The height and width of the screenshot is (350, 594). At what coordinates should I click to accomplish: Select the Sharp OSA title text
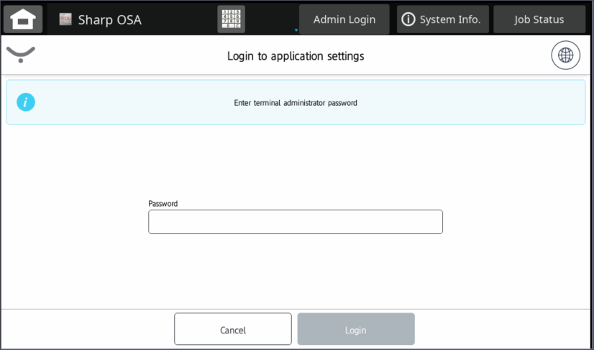tap(109, 19)
